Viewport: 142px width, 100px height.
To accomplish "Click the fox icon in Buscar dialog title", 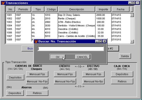I will [x=36, y=42].
